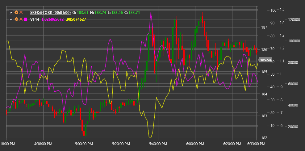Image resolution: width=305 pixels, height=151 pixels.
Task: Remove the SBER@TQBR series with orange X
Action: click(21, 12)
